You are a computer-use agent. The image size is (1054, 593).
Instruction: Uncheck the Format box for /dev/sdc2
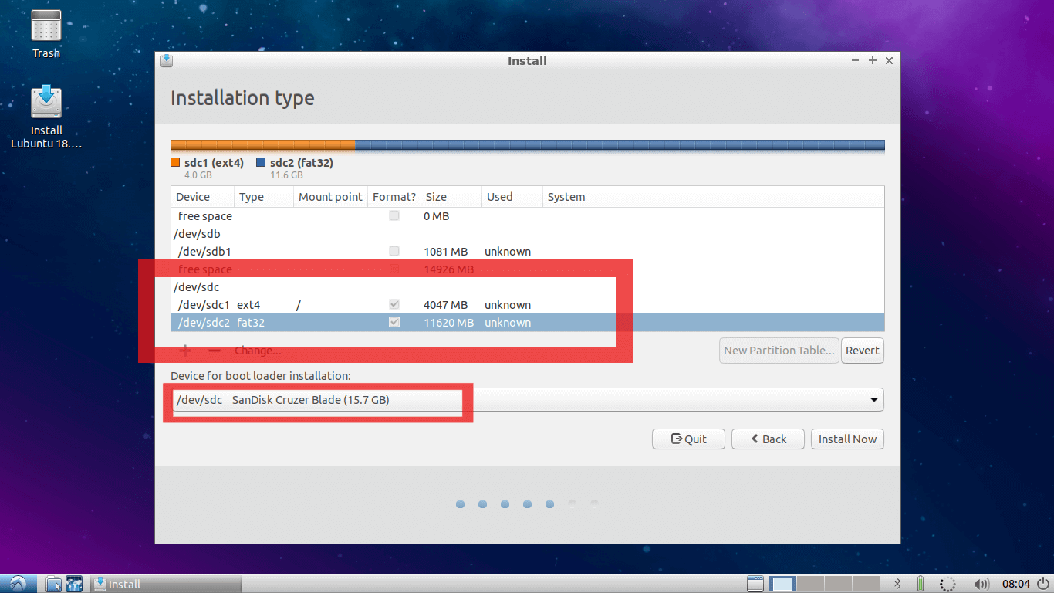click(394, 323)
